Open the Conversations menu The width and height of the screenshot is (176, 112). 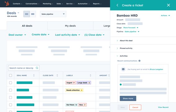[33, 4]
